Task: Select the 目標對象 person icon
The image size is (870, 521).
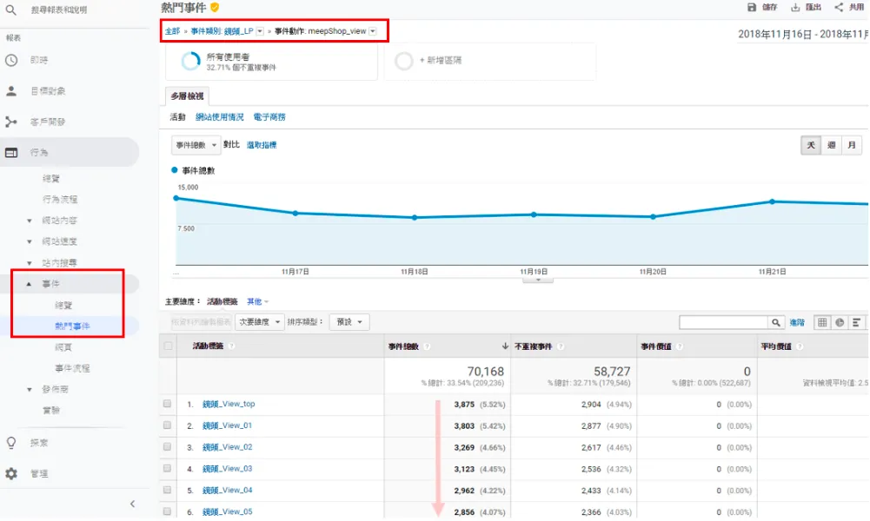Action: [11, 91]
